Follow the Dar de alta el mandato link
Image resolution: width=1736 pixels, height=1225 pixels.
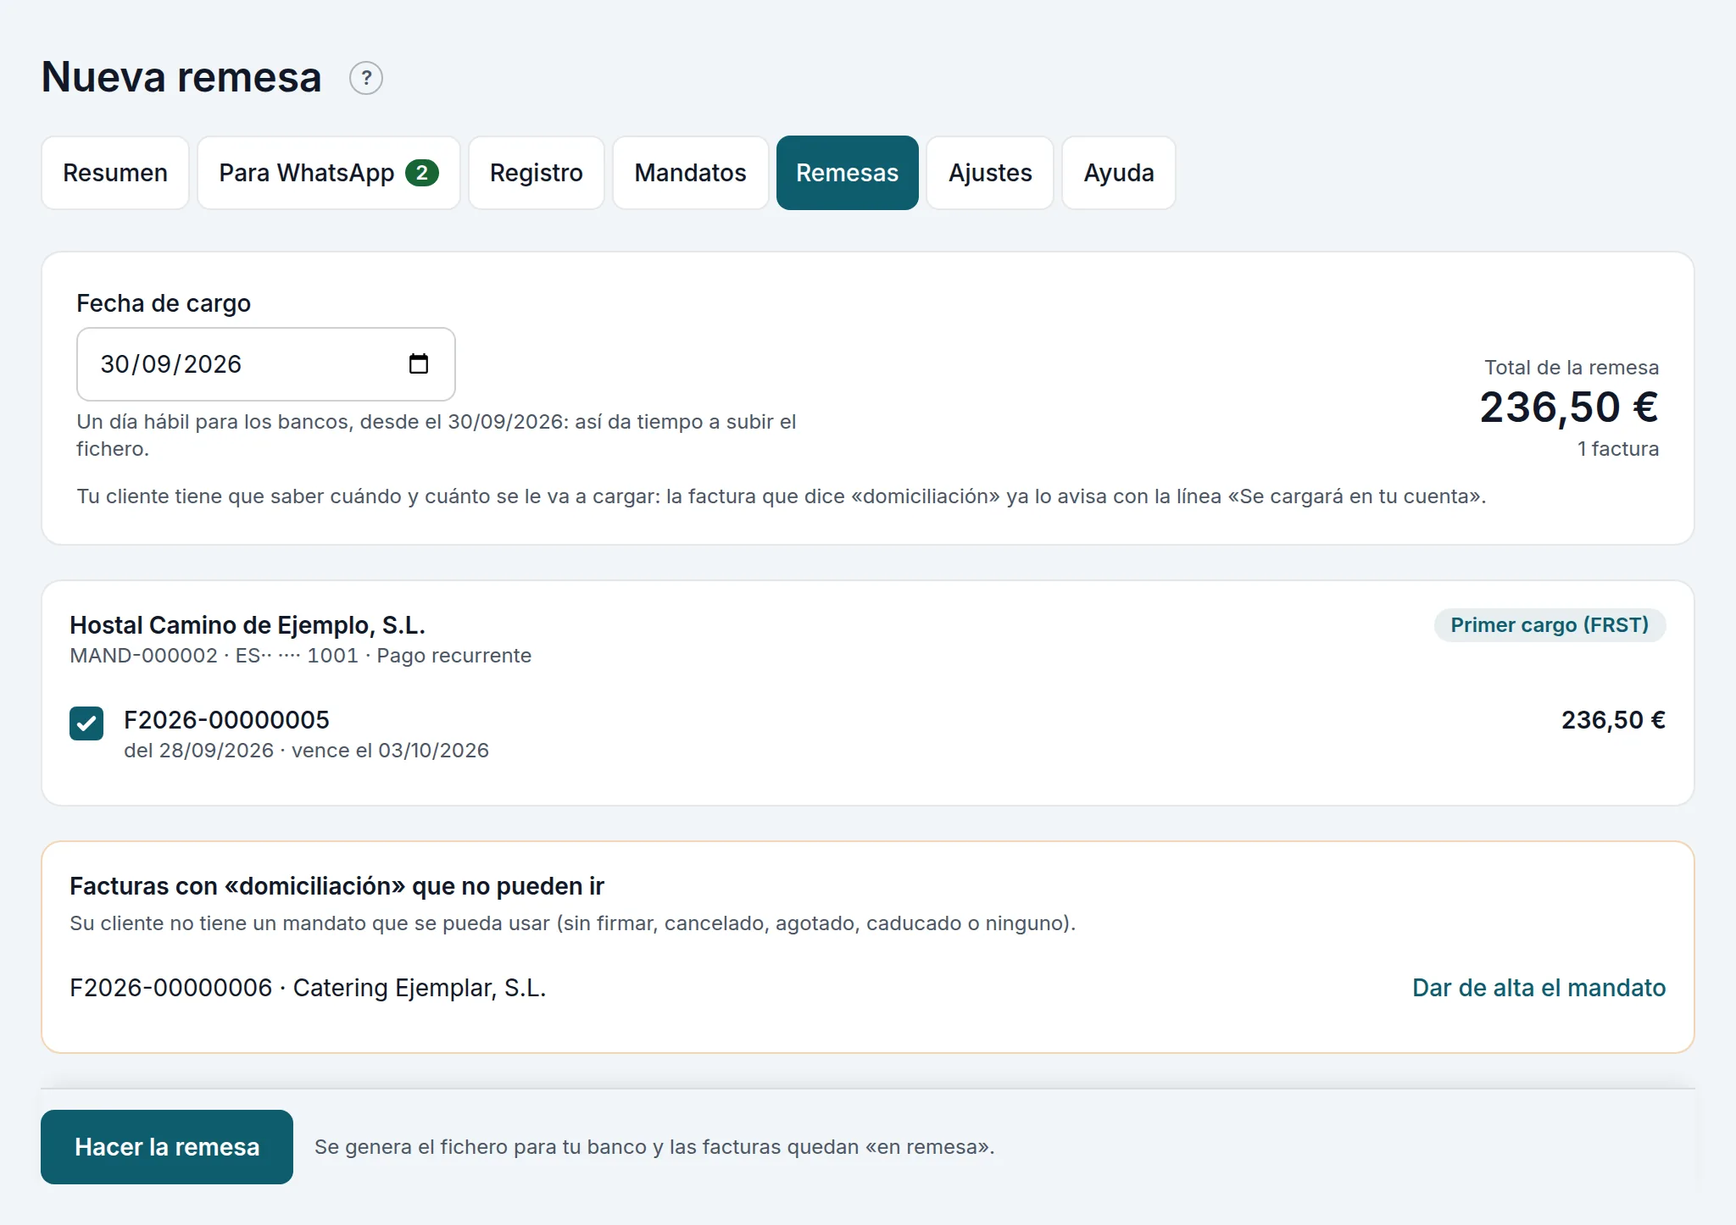[1538, 988]
